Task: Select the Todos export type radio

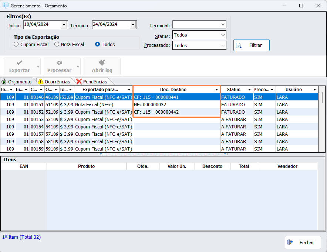Action: tap(98, 44)
